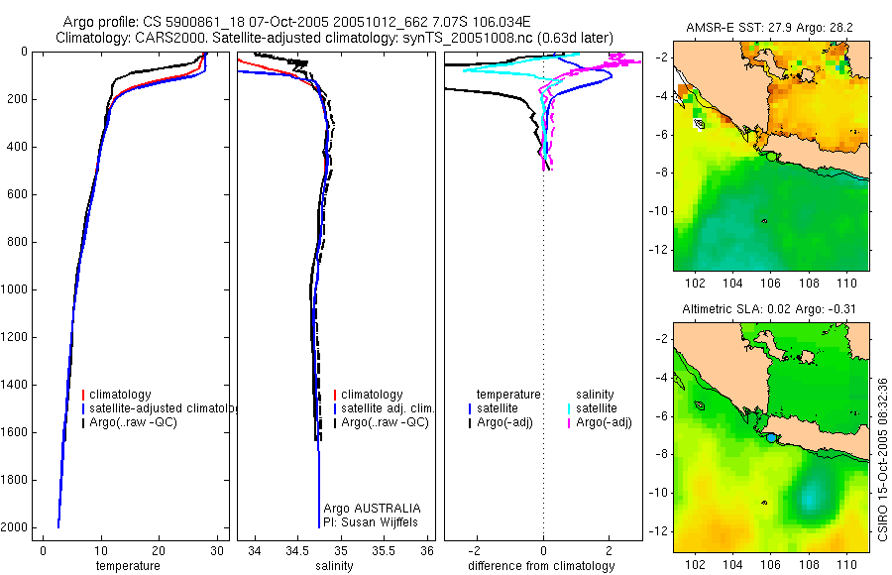Click the 34.5 tick on salinity axis
Screen dimensions: 892x575
pos(297,551)
